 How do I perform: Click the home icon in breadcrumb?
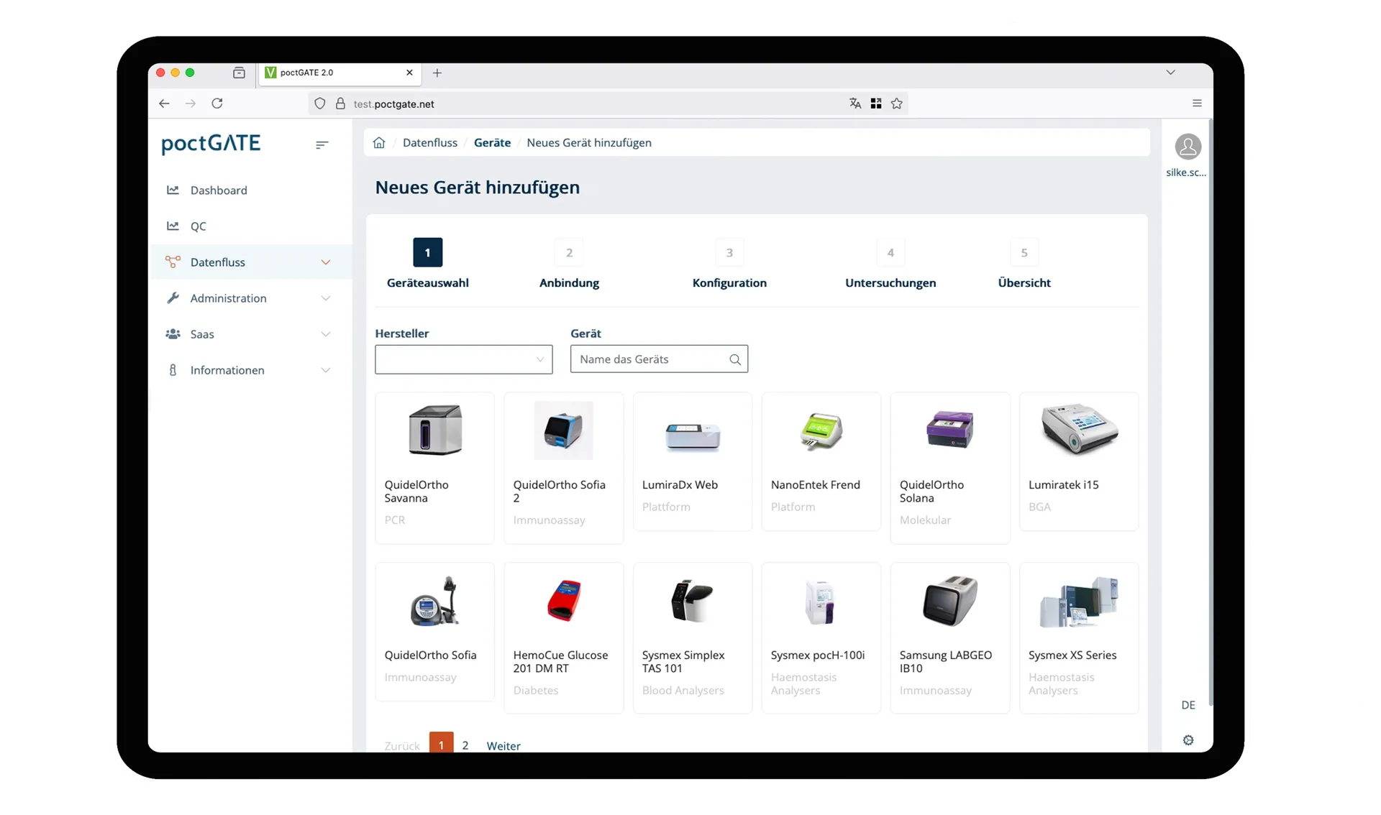[x=379, y=142]
